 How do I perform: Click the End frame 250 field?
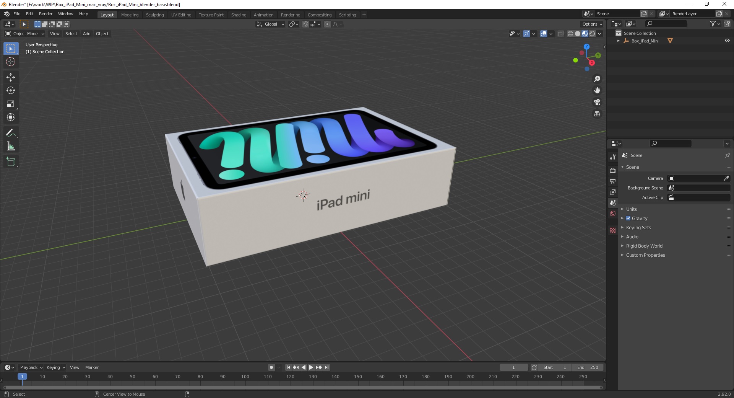pos(588,367)
